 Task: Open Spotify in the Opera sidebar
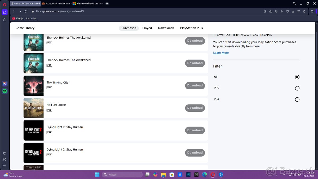(x=5, y=91)
